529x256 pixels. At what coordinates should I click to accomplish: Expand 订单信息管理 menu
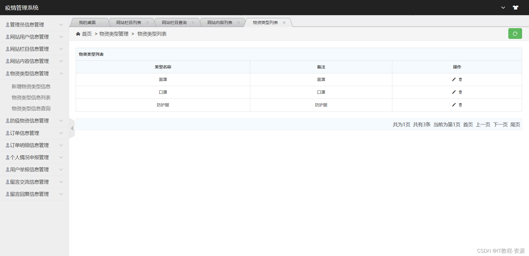point(34,133)
